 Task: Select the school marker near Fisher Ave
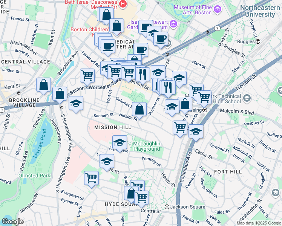coord(120,143)
